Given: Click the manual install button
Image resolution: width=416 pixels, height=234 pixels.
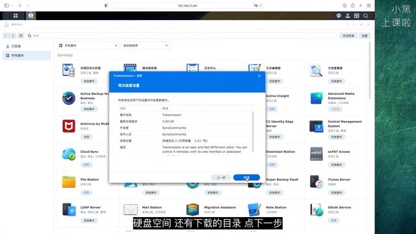Looking at the screenshot, I should [x=348, y=36].
